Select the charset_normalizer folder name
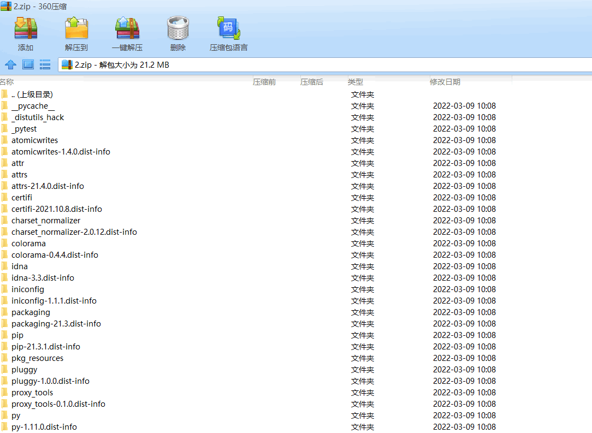 point(46,221)
